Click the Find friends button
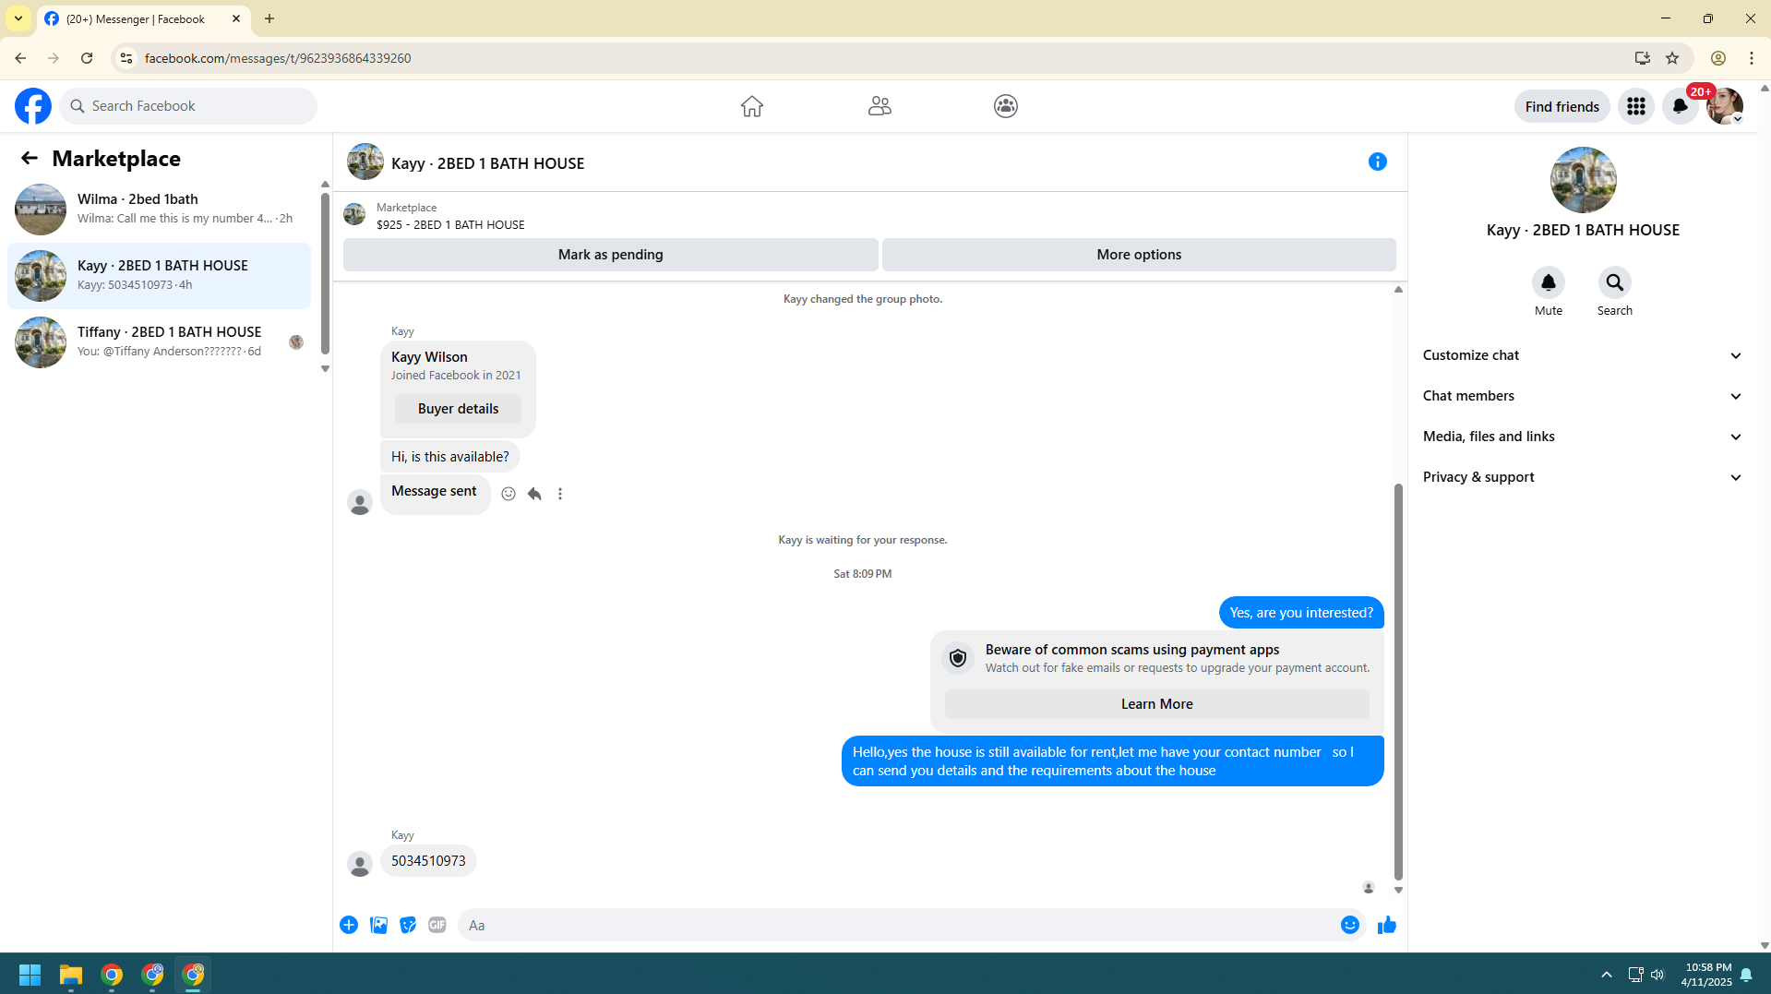The height and width of the screenshot is (994, 1771). click(1562, 106)
